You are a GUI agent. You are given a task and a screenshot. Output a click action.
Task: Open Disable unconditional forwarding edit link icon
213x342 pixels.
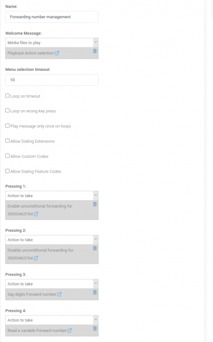click(36, 258)
